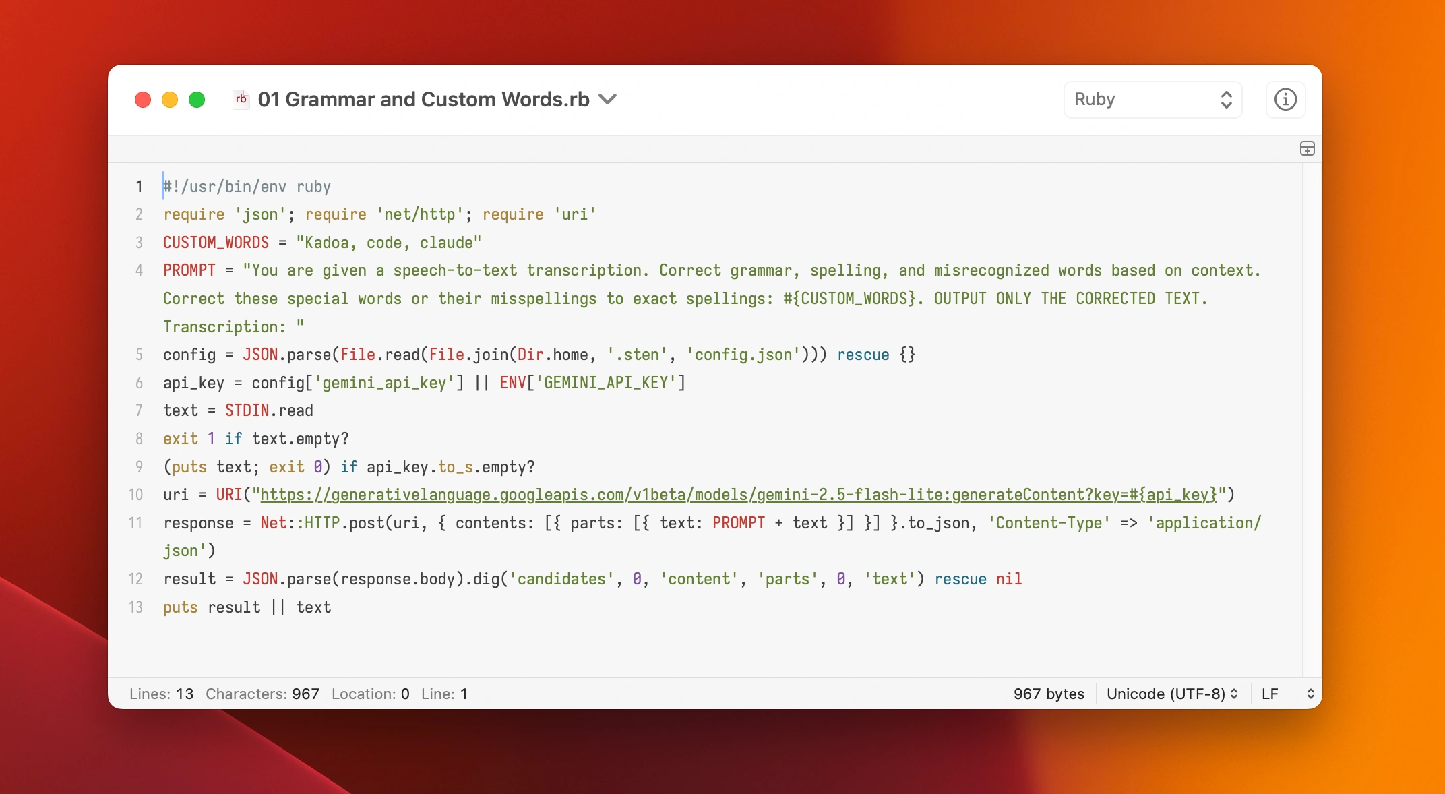Click the 967 bytes size indicator

point(1049,694)
